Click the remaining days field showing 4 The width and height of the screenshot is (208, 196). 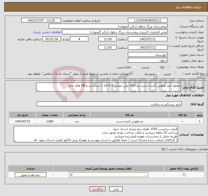79,39
